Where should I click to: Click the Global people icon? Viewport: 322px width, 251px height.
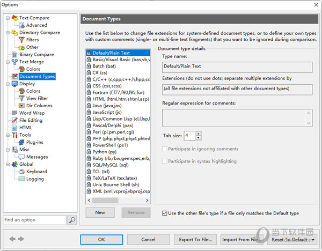coord(14,164)
